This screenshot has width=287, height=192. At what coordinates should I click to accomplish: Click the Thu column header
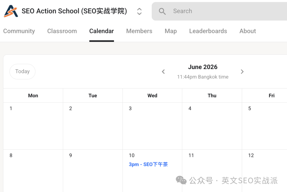pyautogui.click(x=212, y=96)
